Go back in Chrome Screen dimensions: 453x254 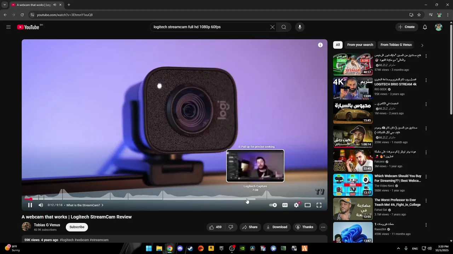point(5,15)
